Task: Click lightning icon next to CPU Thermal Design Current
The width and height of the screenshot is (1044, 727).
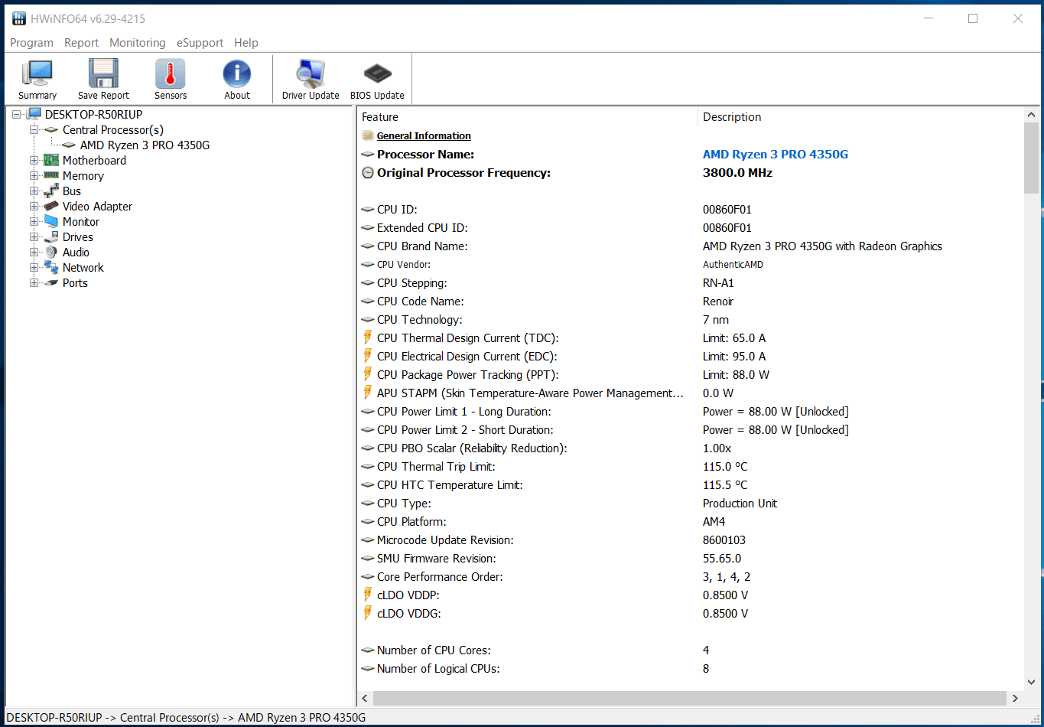Action: pos(368,337)
